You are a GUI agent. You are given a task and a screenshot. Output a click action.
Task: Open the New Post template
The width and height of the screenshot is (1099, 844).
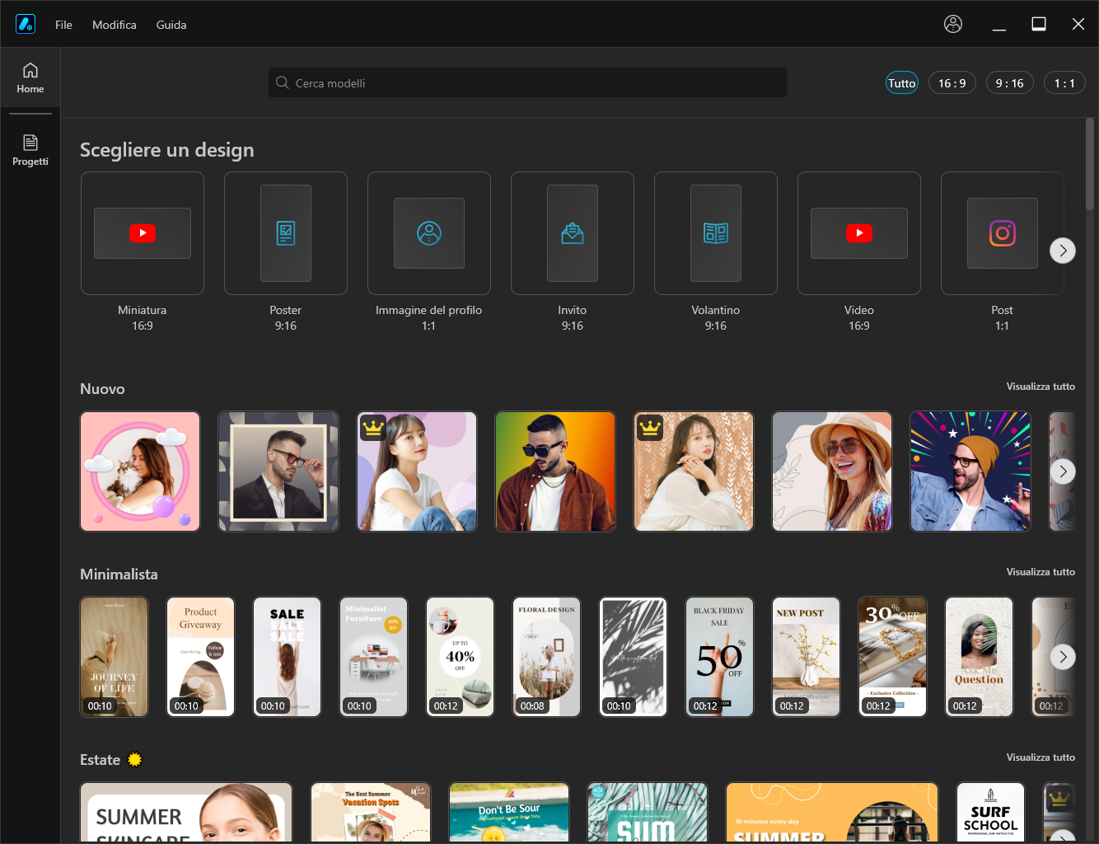pyautogui.click(x=807, y=657)
